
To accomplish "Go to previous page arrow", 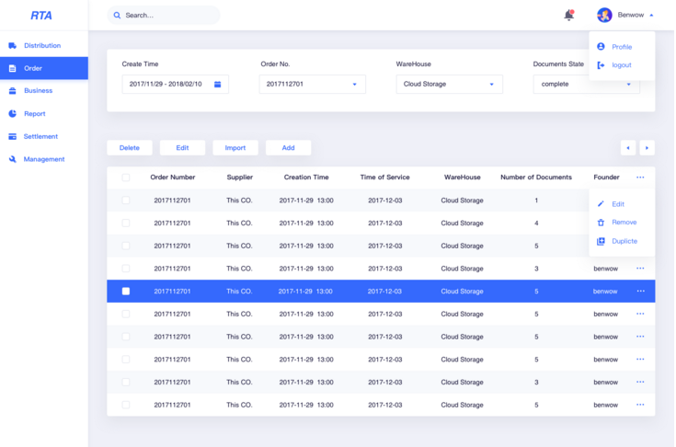I will point(628,148).
